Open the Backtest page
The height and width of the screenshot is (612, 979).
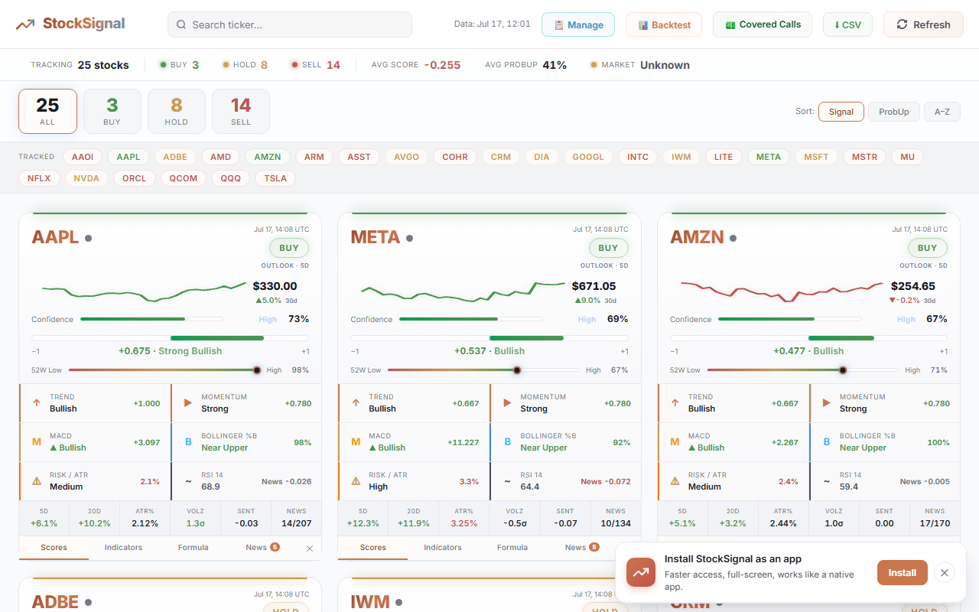tap(664, 24)
